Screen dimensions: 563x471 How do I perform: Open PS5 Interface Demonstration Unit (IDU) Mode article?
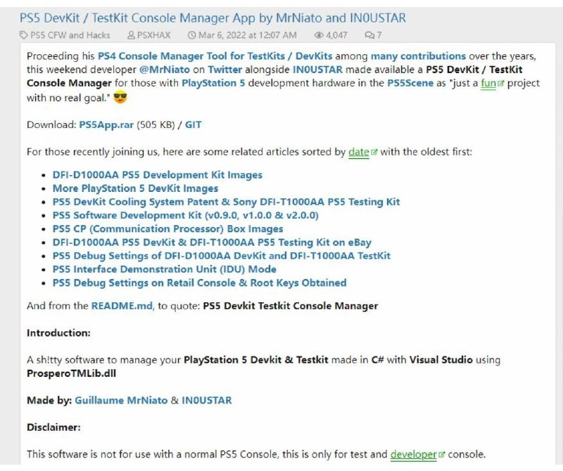165,269
